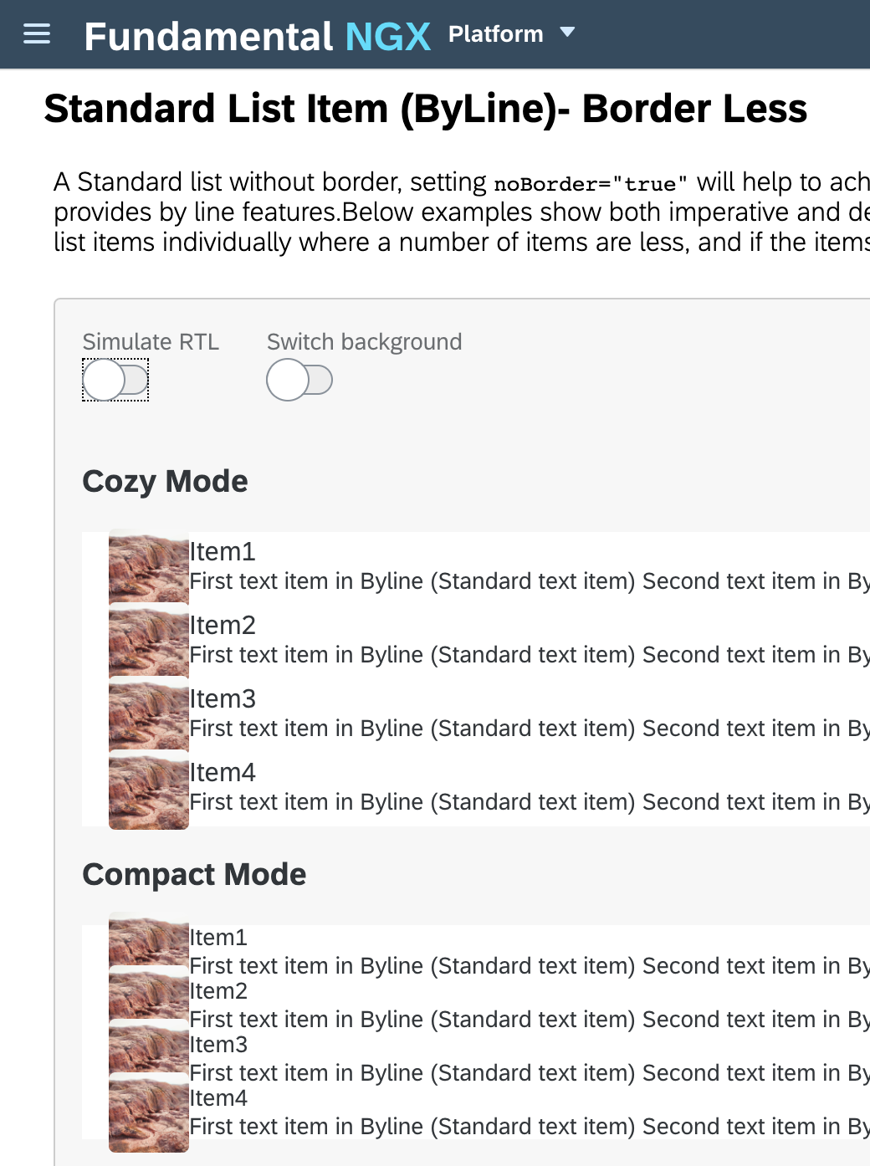
Task: Click the Switch background toggle knob
Action: [x=289, y=380]
